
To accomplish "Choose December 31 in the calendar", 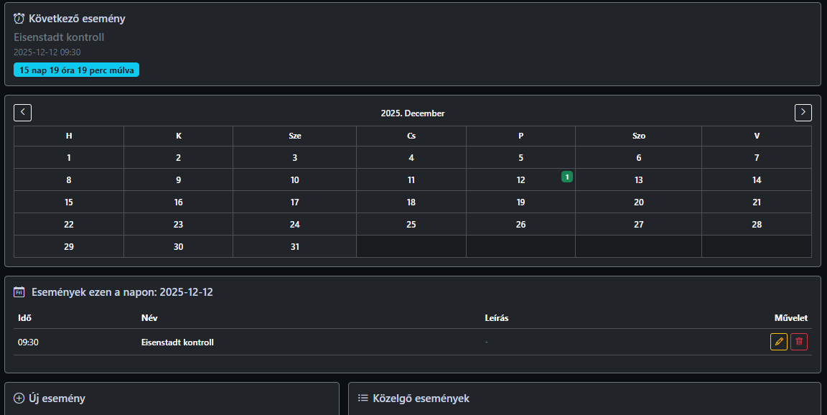I will [x=294, y=247].
